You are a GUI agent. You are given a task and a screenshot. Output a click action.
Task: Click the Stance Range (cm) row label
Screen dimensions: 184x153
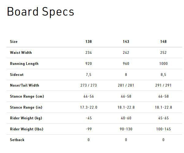click(27, 96)
